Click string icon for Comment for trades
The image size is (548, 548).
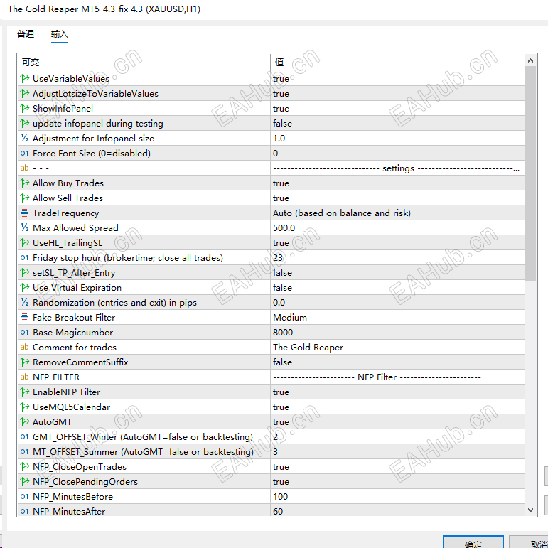(24, 347)
